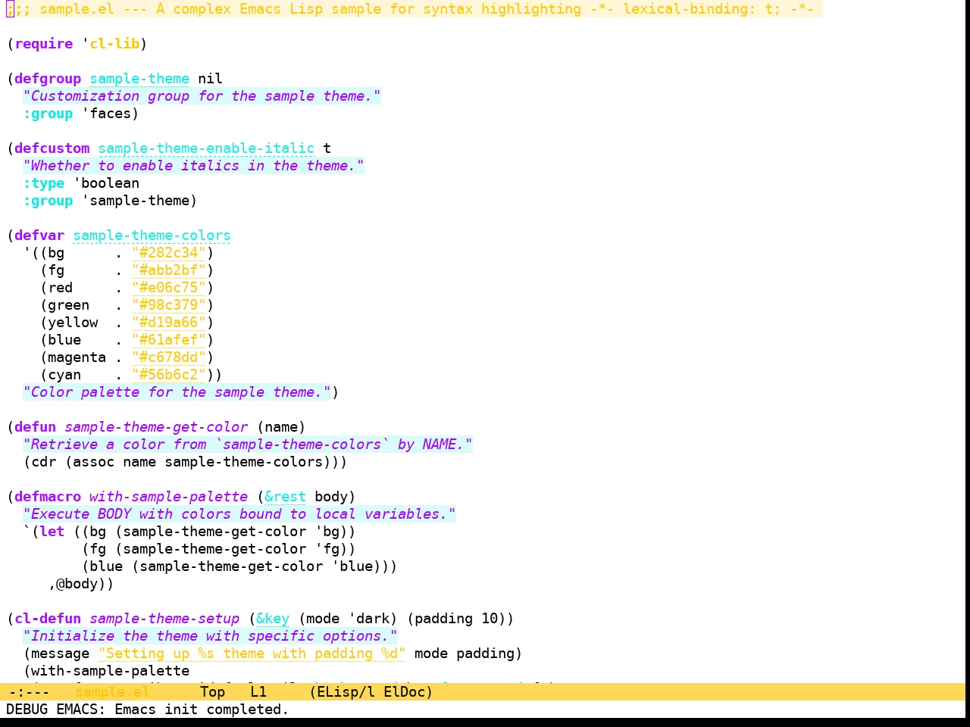Click the ':type' keyword
This screenshot has width=970, height=727.
(x=44, y=183)
